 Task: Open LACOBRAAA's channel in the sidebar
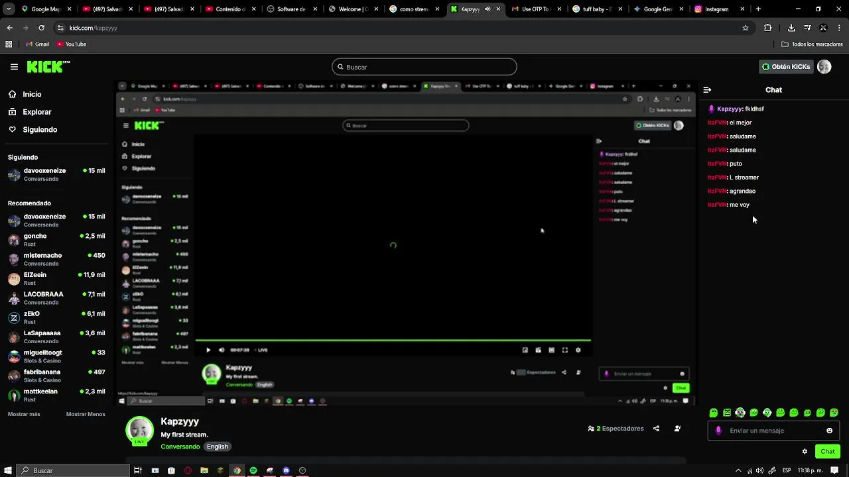pyautogui.click(x=56, y=298)
